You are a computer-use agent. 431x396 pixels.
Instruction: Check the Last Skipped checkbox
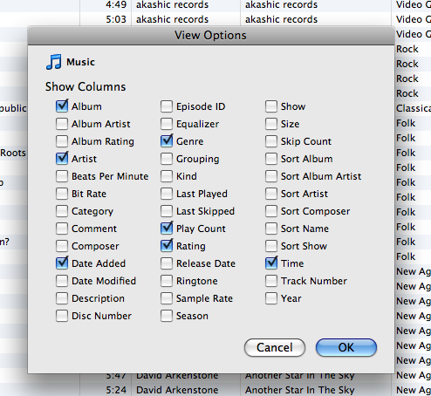pos(167,211)
